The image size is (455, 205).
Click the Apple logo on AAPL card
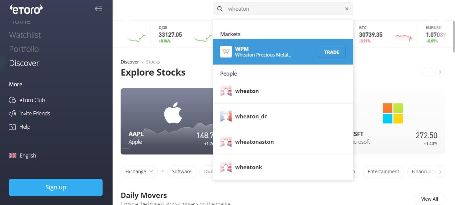click(173, 113)
